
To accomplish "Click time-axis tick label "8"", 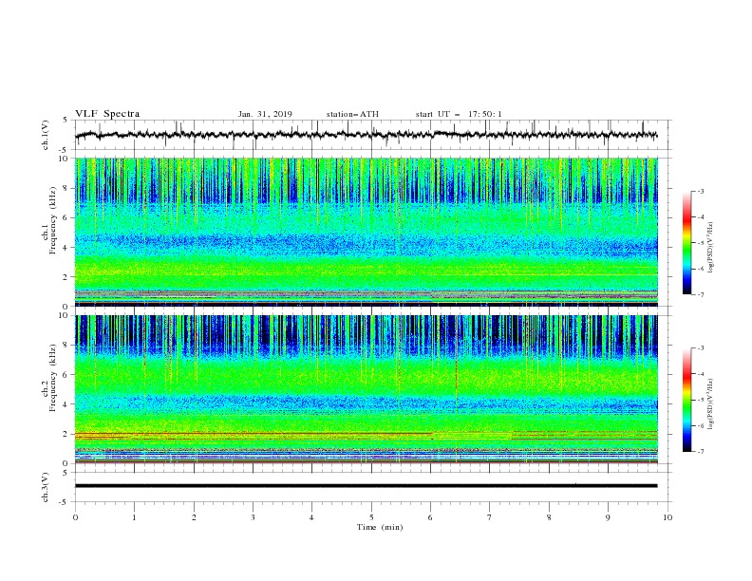I will [549, 517].
